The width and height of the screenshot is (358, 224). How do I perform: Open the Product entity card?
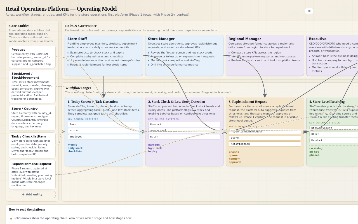(x=32, y=57)
